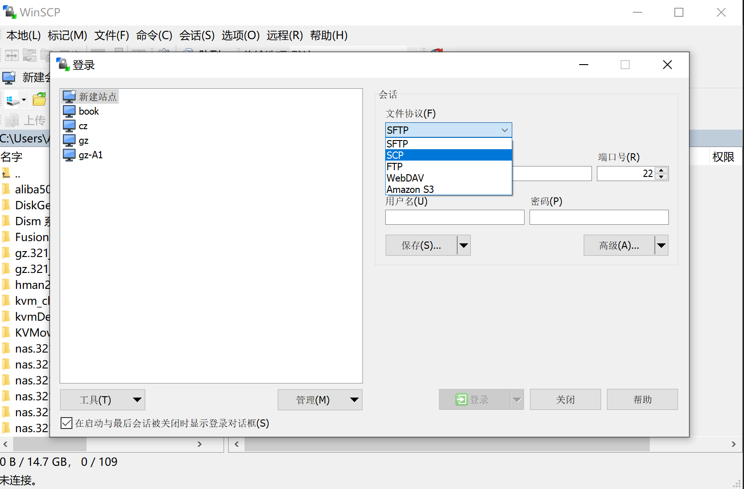
Task: Select the monitor icon for site gz-A1
Action: click(69, 155)
